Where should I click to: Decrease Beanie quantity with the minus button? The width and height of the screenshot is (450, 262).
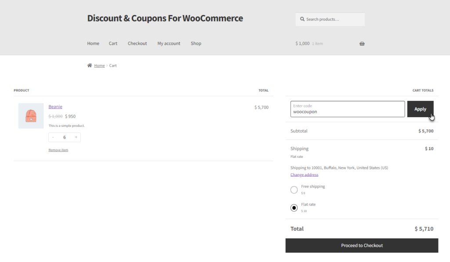click(53, 137)
